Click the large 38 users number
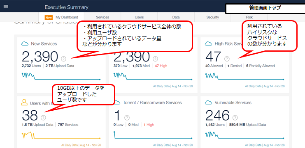The width and height of the screenshot is (305, 148). pos(30,116)
